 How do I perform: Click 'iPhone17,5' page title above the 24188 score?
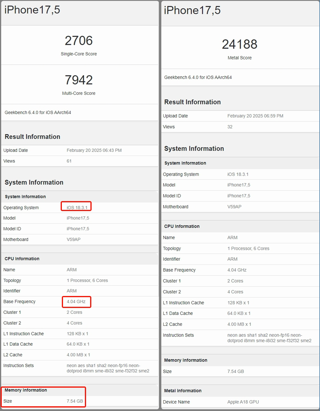point(192,11)
